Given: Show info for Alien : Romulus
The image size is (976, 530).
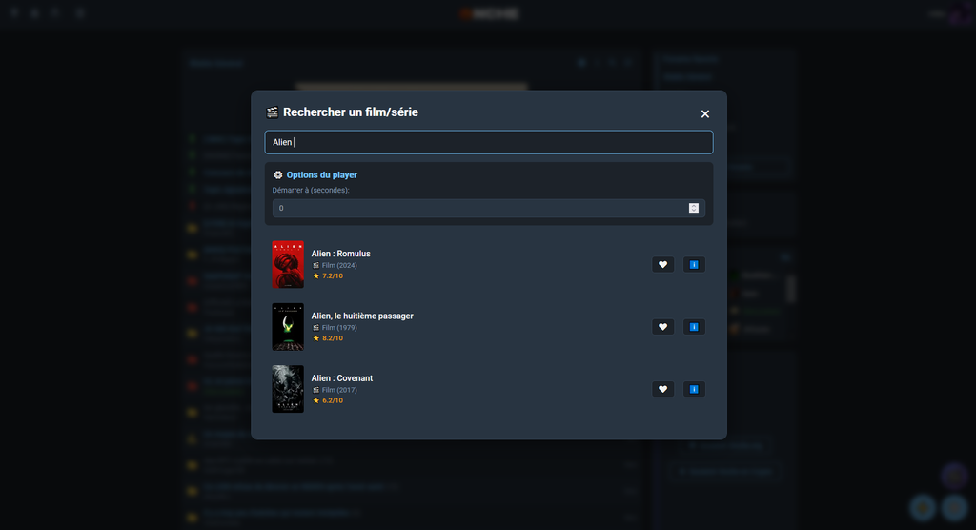Looking at the screenshot, I should (x=694, y=265).
